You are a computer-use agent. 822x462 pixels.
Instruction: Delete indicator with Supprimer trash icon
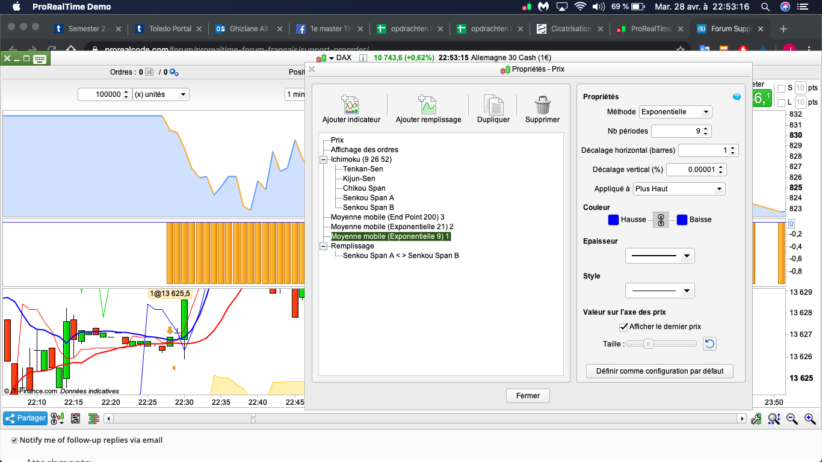pyautogui.click(x=542, y=105)
